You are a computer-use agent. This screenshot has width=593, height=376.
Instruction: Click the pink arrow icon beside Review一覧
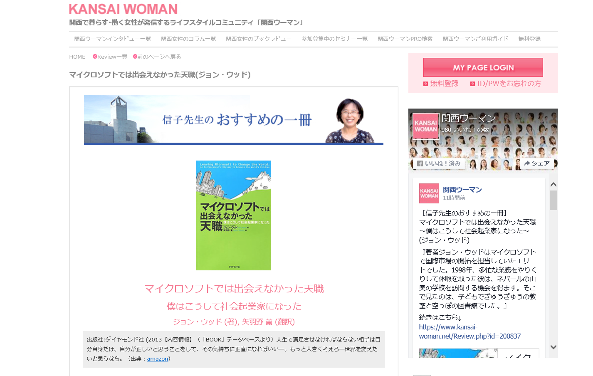tap(95, 57)
